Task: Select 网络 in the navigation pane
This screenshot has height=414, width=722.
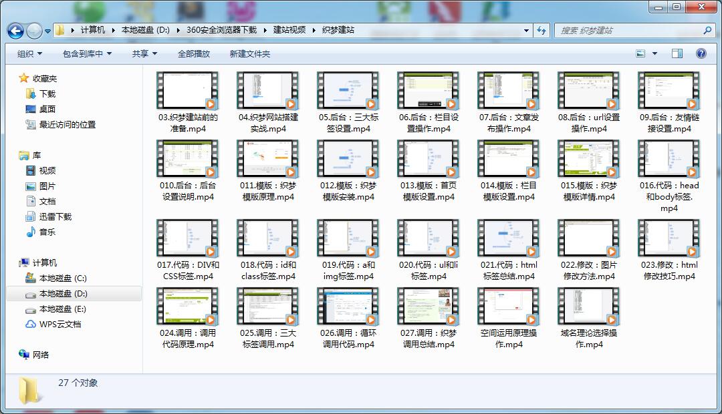Action: tap(41, 355)
